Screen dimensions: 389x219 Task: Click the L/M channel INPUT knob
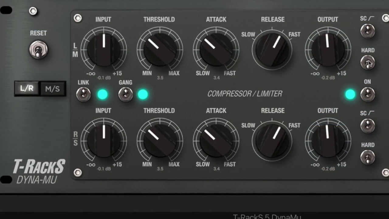[104, 50]
